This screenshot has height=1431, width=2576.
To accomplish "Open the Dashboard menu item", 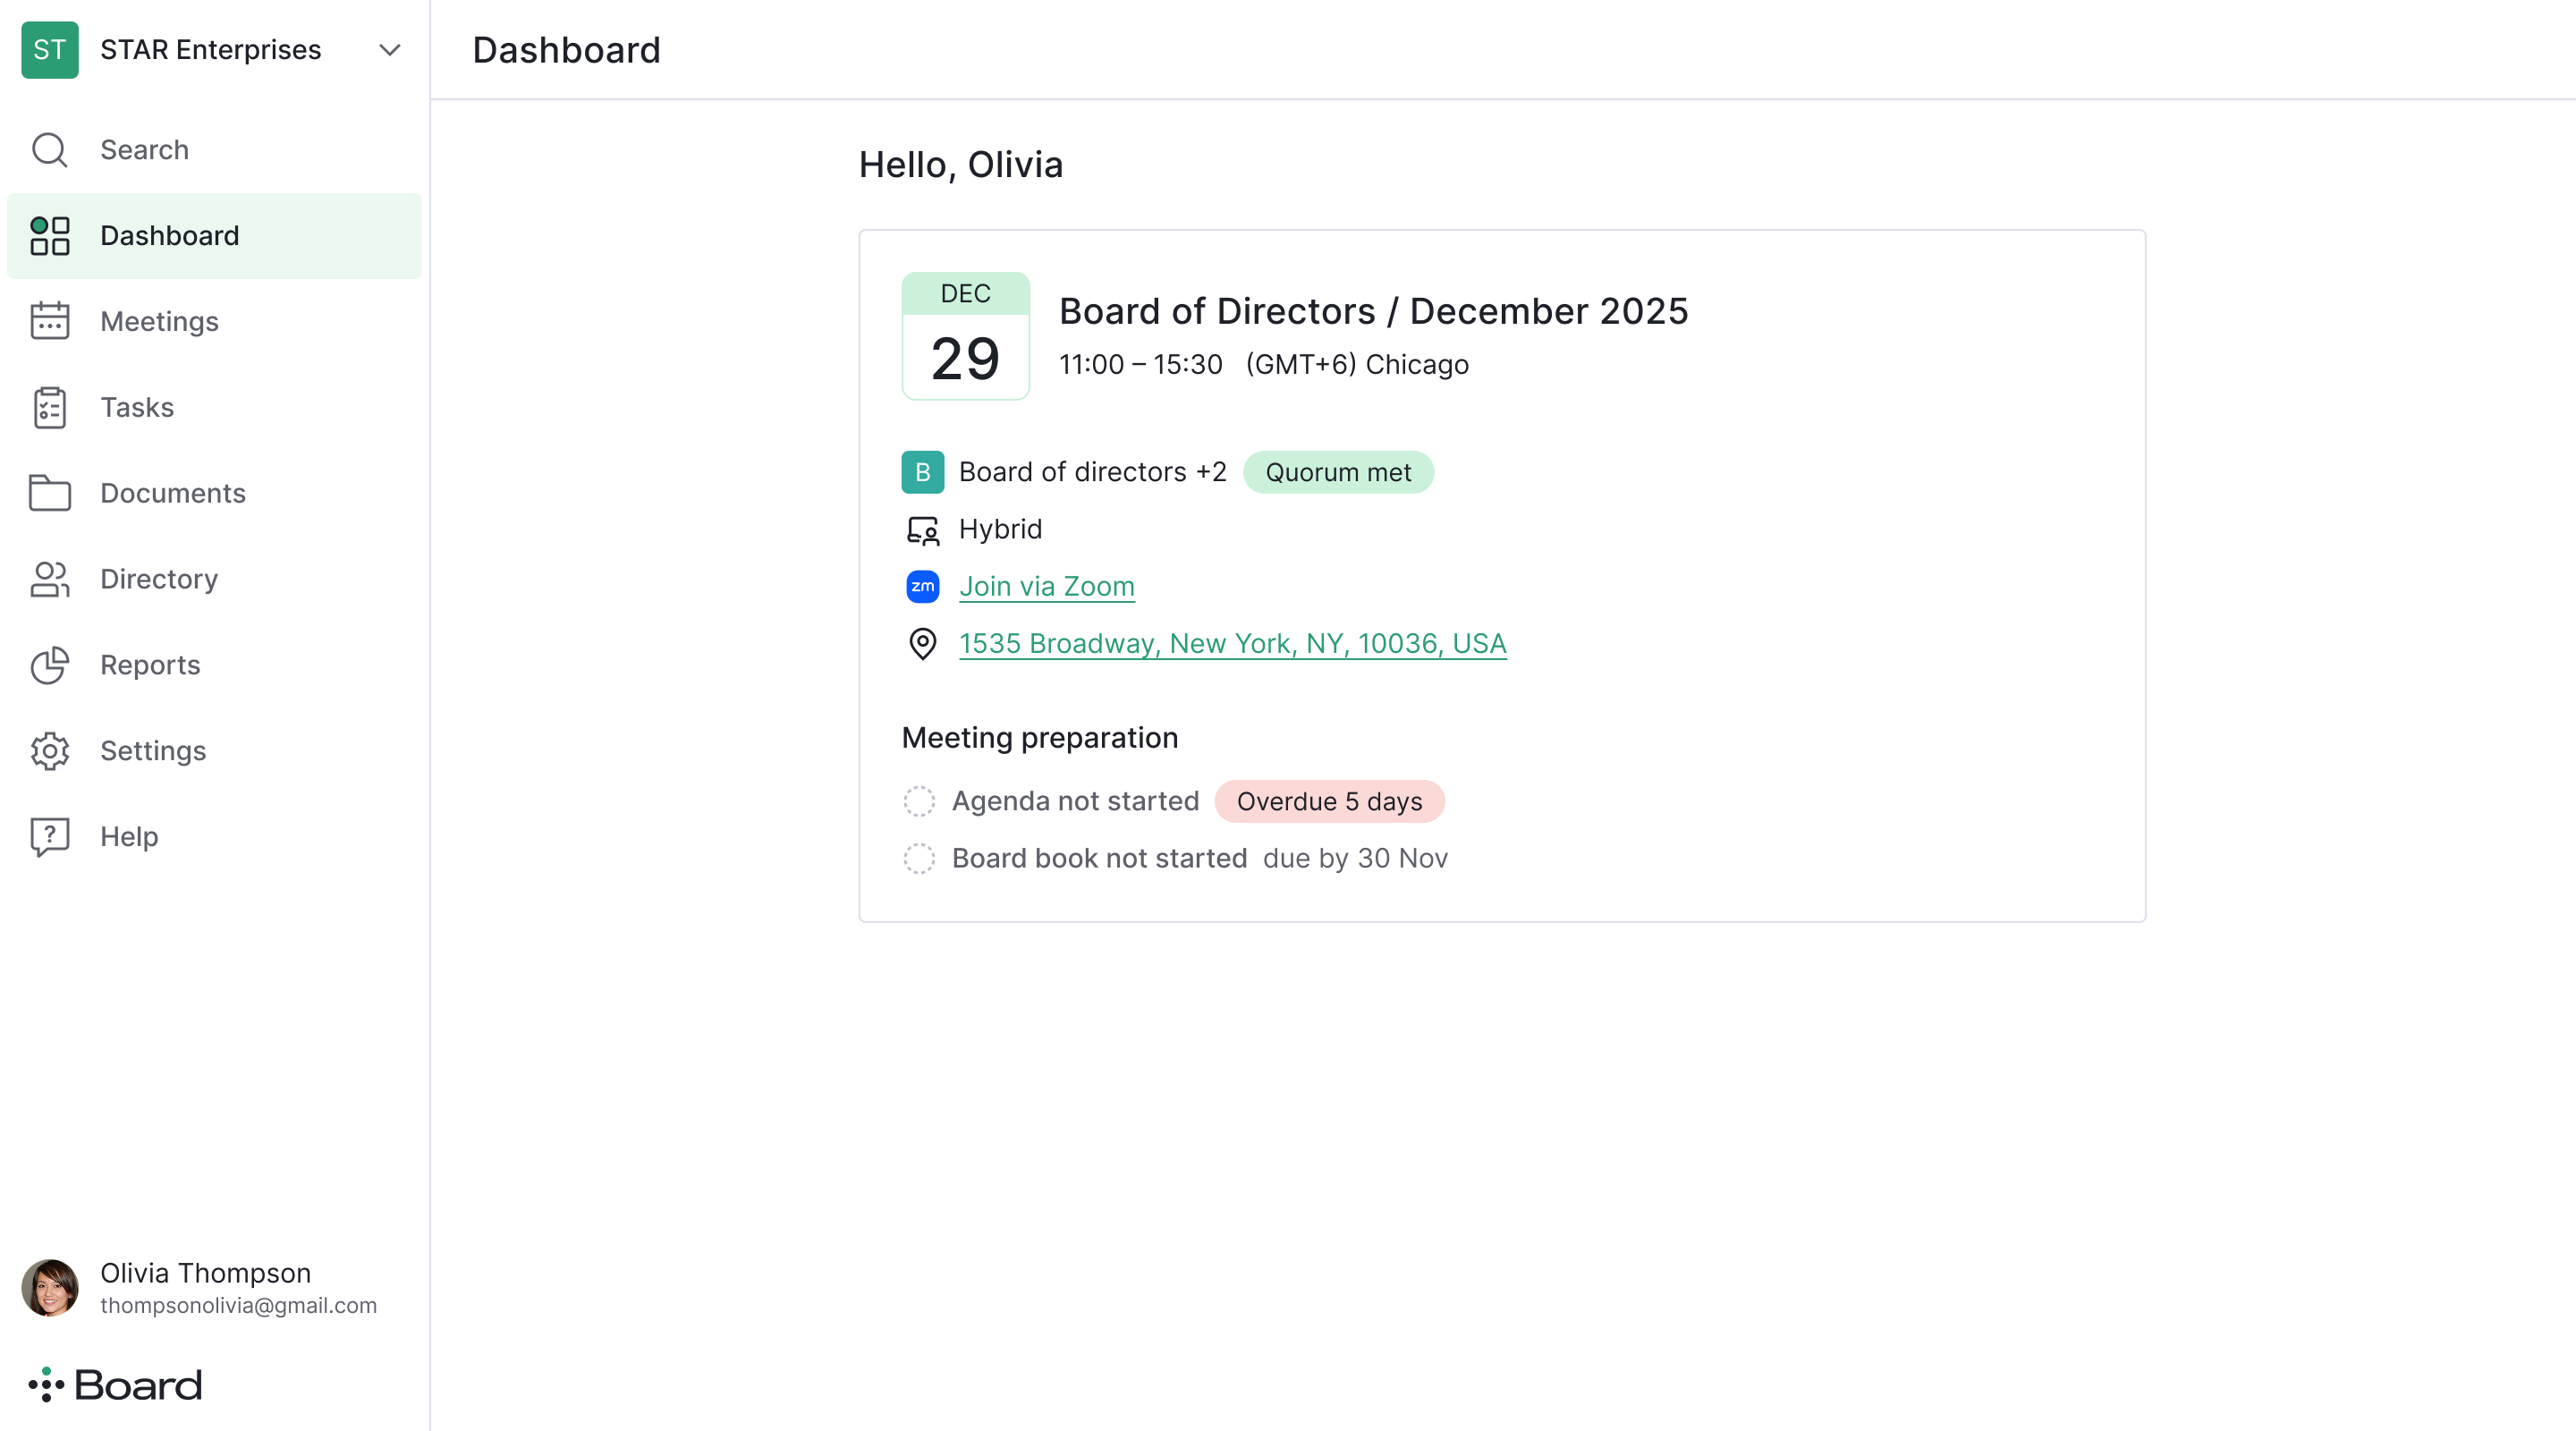I will (x=169, y=236).
